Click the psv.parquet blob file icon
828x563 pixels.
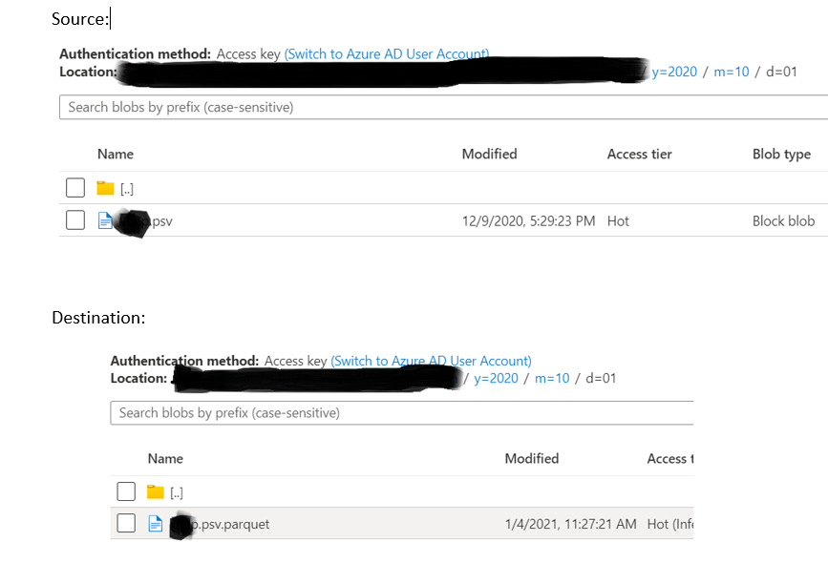[x=156, y=524]
